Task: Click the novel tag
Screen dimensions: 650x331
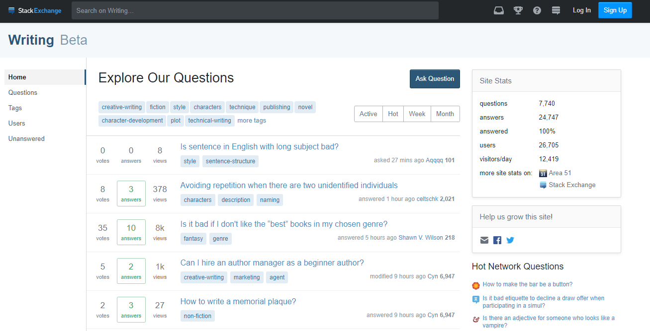Action: (x=305, y=107)
